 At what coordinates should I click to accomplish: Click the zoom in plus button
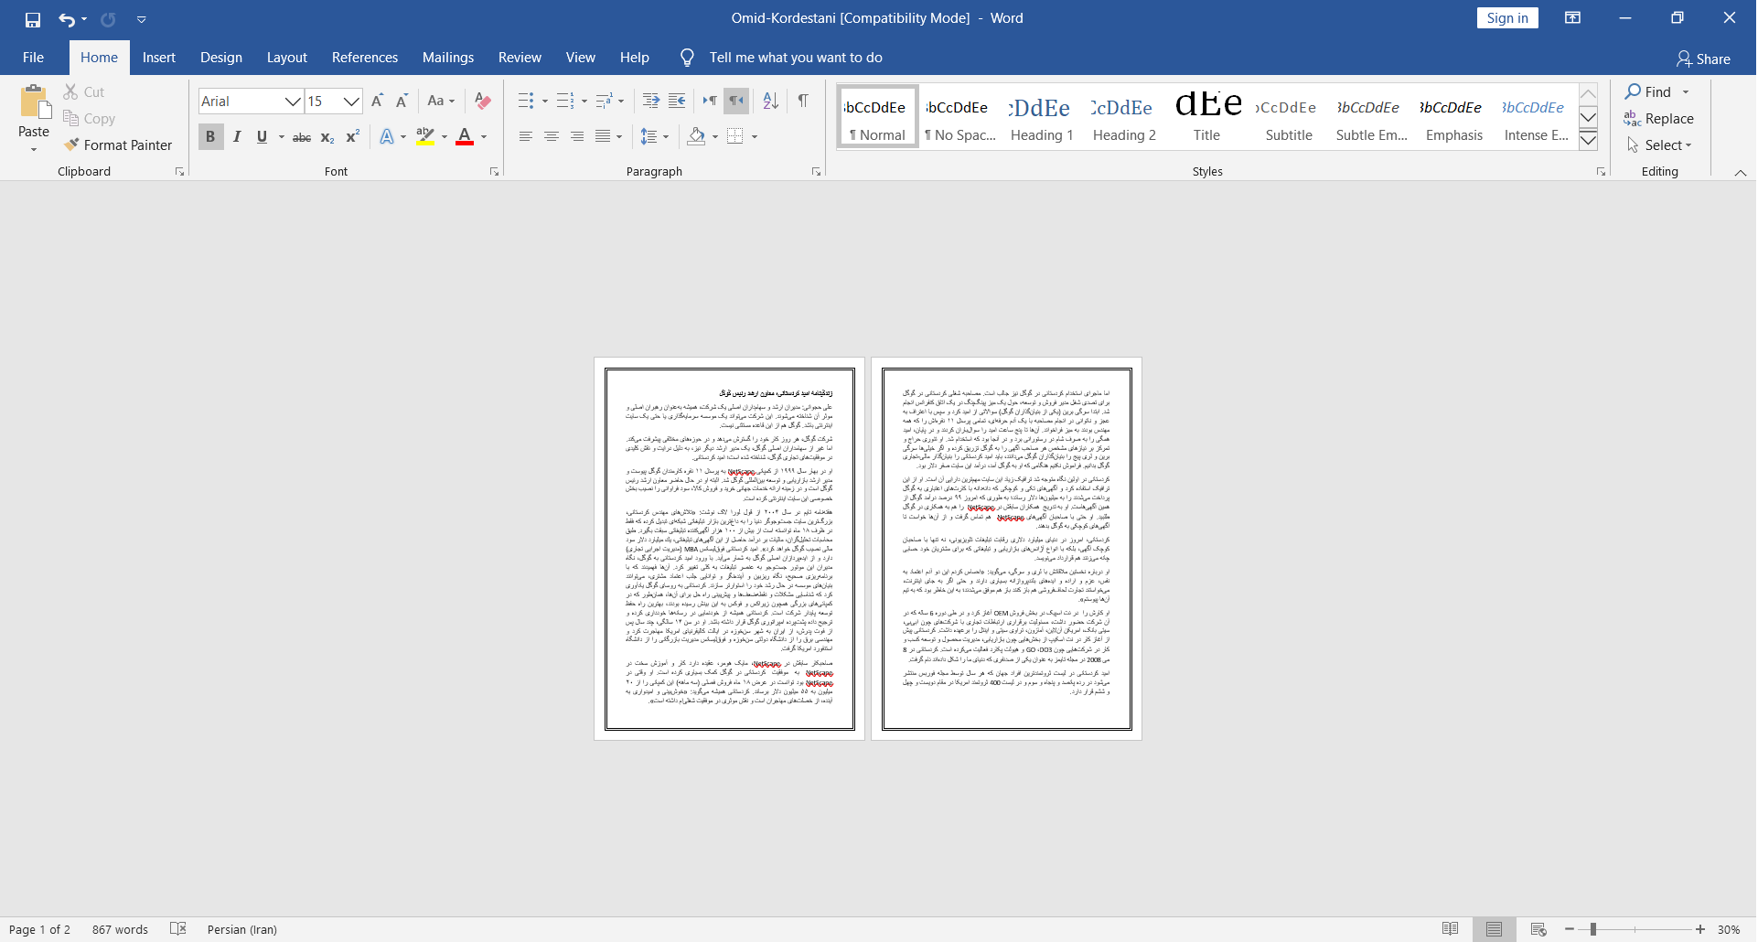1700,929
